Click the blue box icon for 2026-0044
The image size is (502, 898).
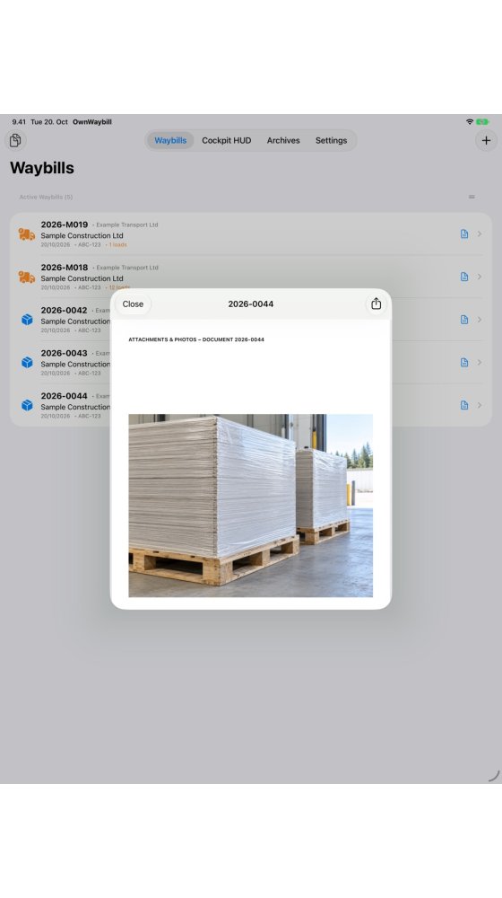(x=27, y=405)
